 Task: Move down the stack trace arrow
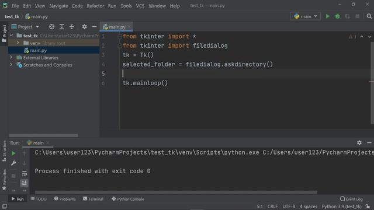pyautogui.click(x=24, y=163)
